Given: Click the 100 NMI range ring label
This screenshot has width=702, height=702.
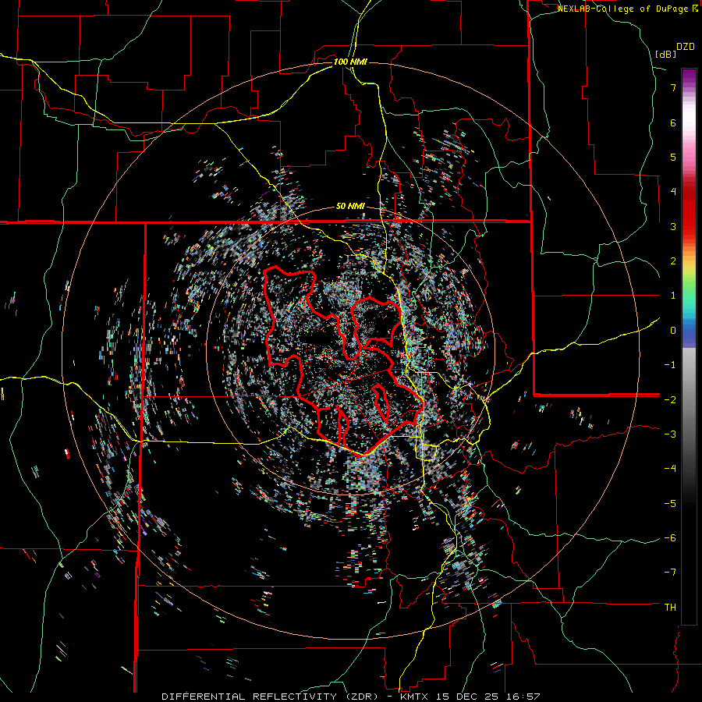Looking at the screenshot, I should 350,62.
